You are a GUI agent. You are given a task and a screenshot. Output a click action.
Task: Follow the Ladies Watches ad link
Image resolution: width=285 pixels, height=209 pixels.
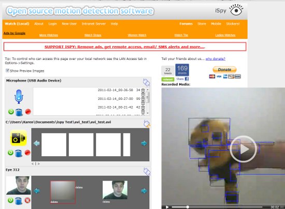pos(225,35)
